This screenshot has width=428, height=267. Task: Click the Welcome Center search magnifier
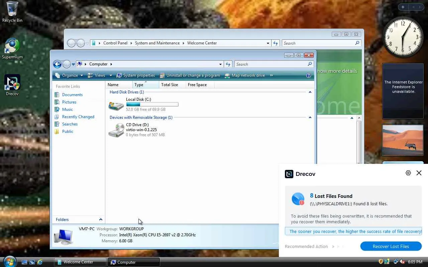[x=357, y=43]
